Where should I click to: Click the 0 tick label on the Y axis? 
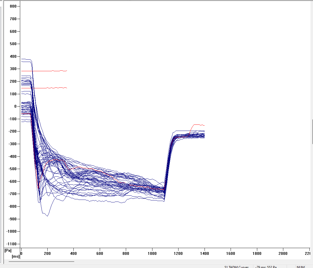(x=15, y=106)
